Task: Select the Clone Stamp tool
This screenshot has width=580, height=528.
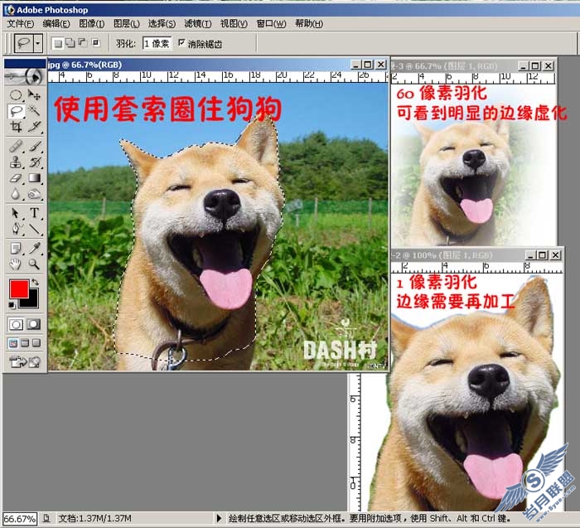Action: click(16, 162)
